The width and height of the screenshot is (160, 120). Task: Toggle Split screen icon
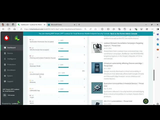tap(108, 29)
